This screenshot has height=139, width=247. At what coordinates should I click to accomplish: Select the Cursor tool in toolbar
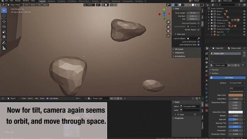(4, 16)
